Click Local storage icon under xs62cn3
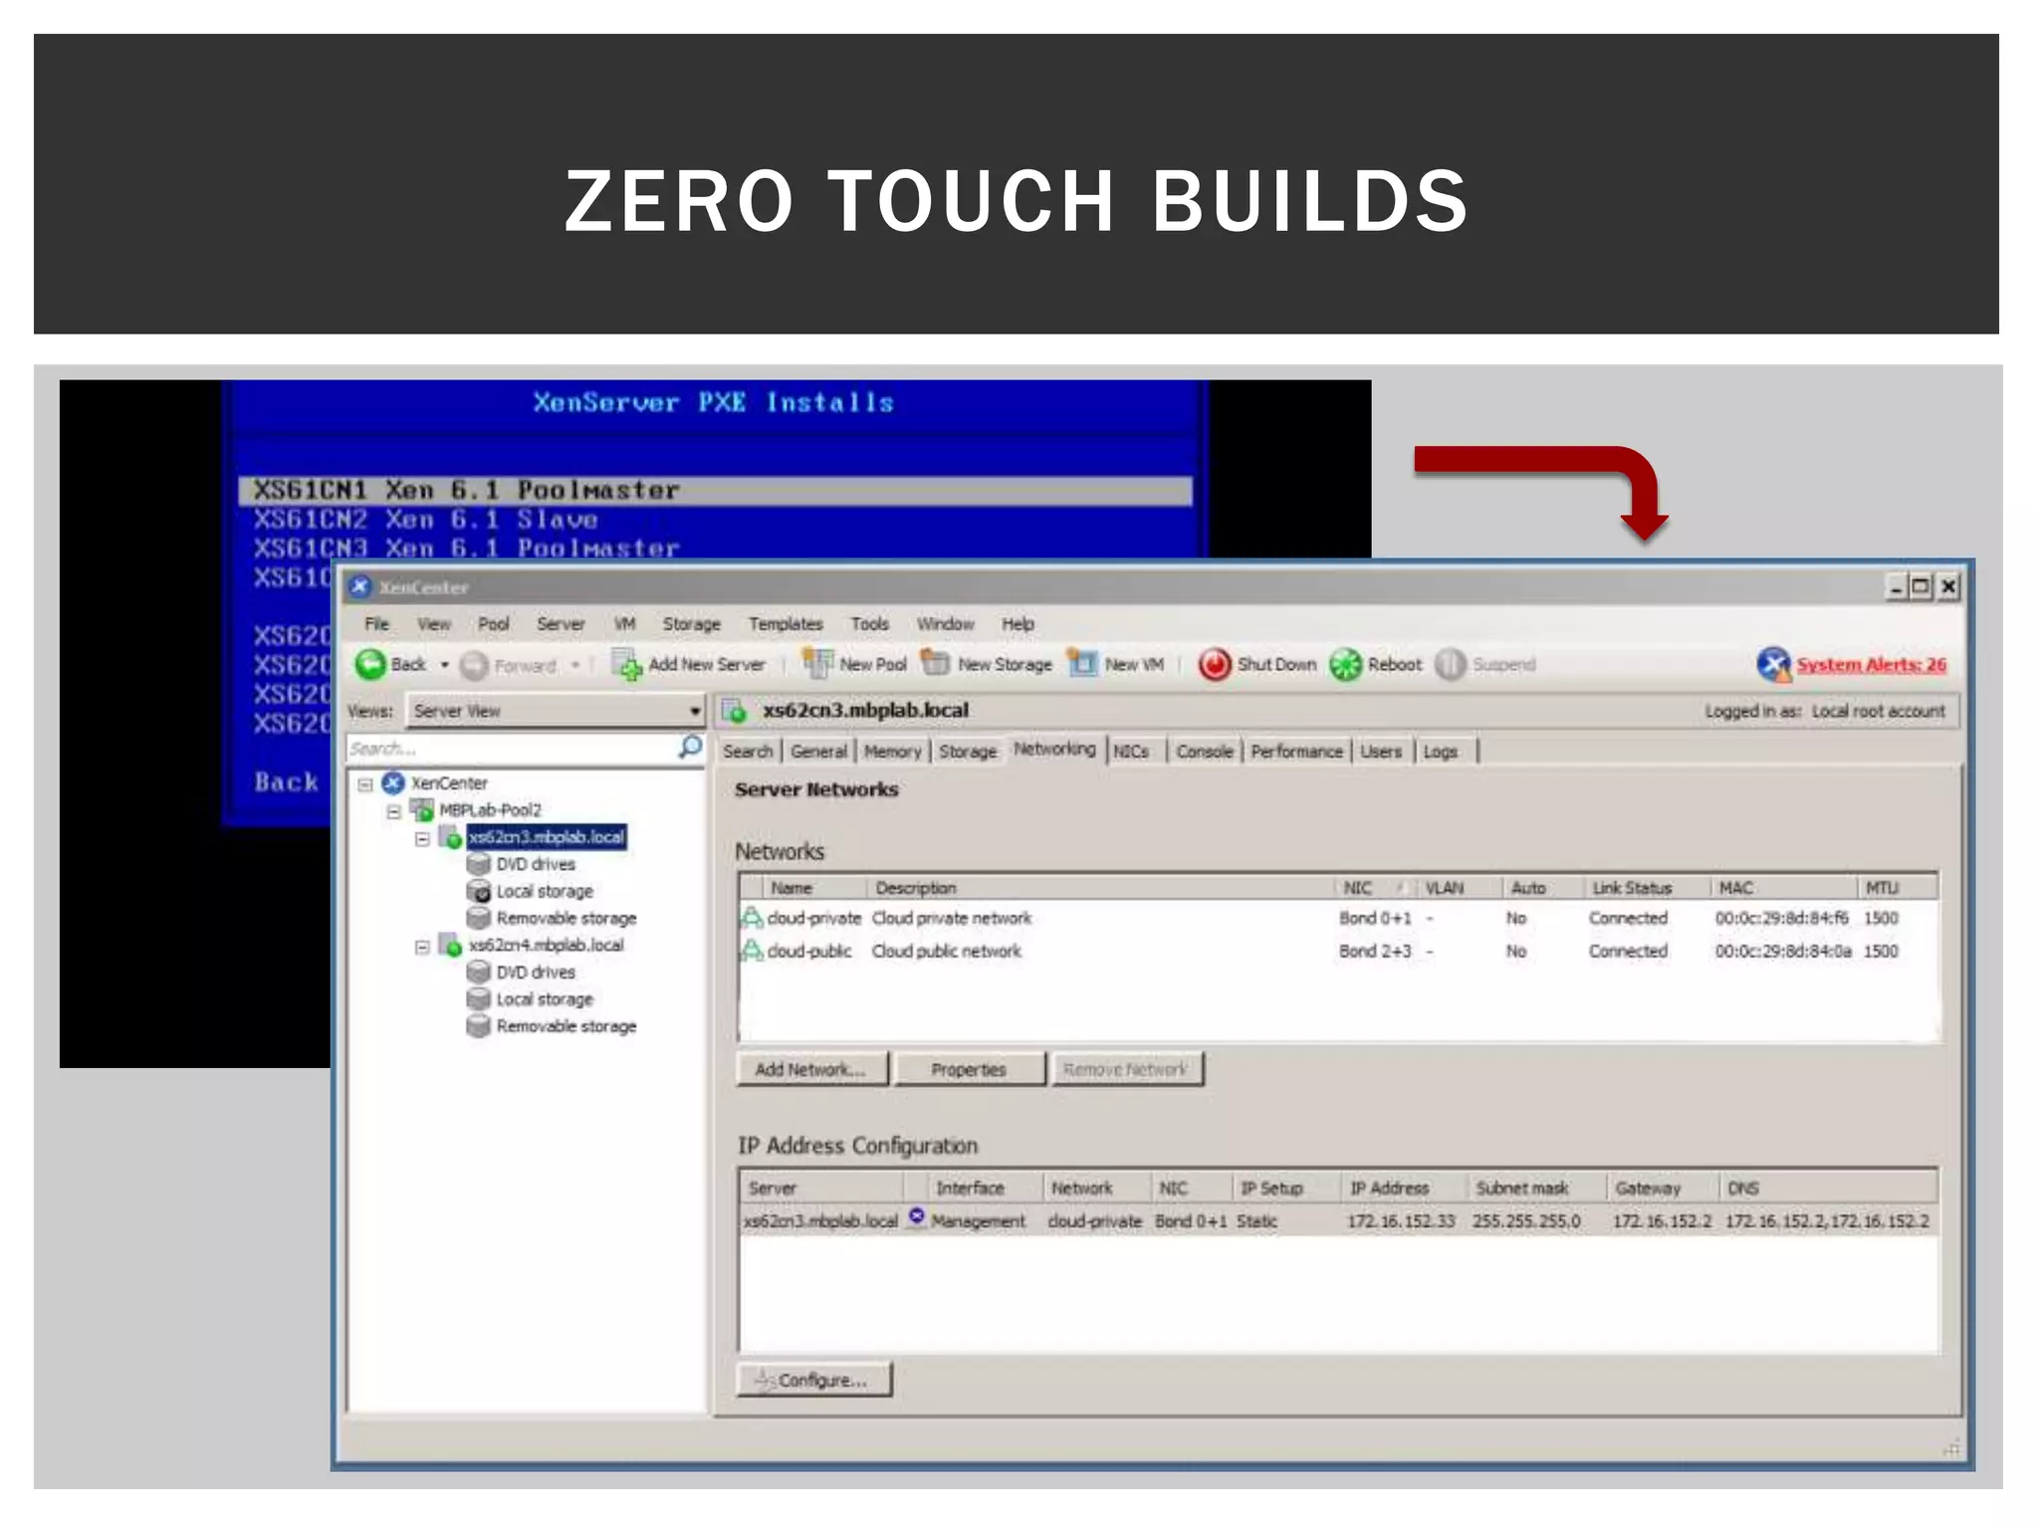 (x=479, y=891)
